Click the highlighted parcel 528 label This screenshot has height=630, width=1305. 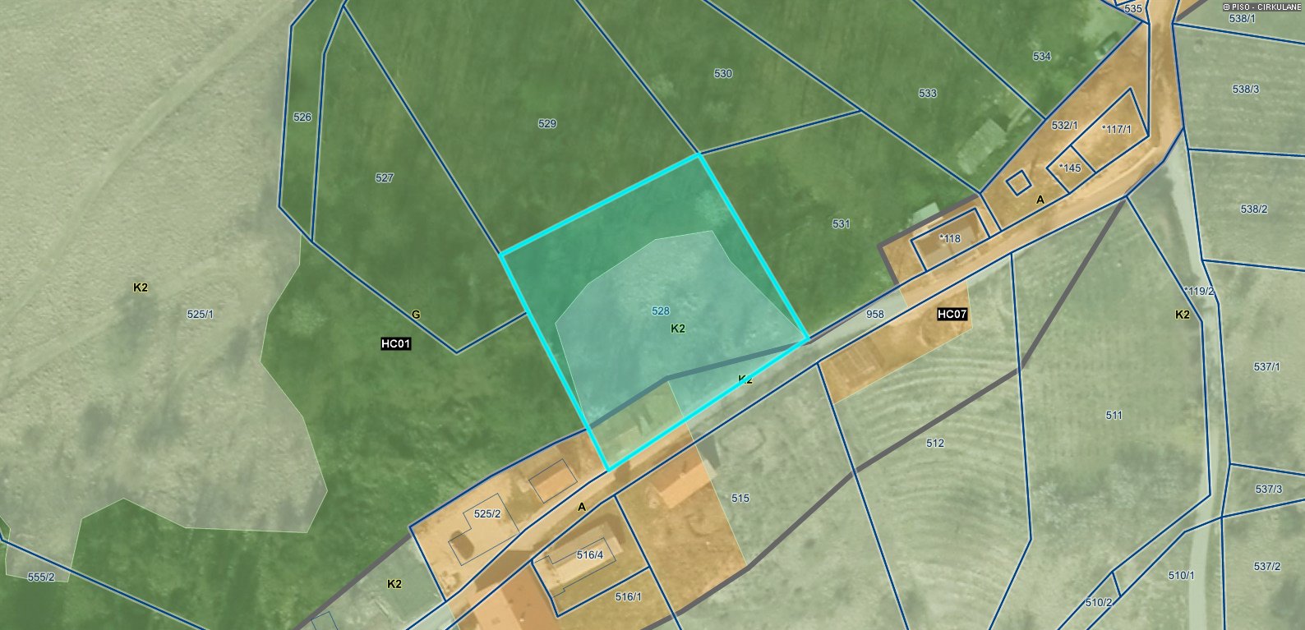[x=660, y=311]
